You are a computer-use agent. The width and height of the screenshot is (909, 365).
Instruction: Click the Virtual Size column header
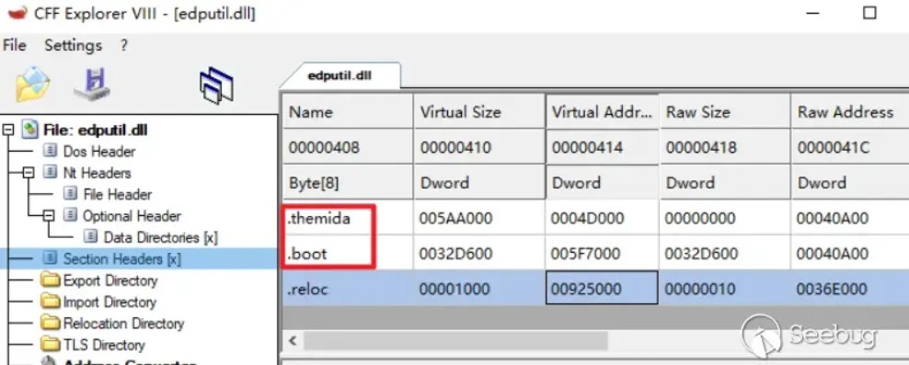(478, 111)
